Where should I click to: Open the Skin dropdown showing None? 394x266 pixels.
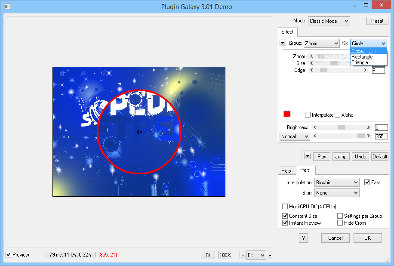click(x=337, y=193)
